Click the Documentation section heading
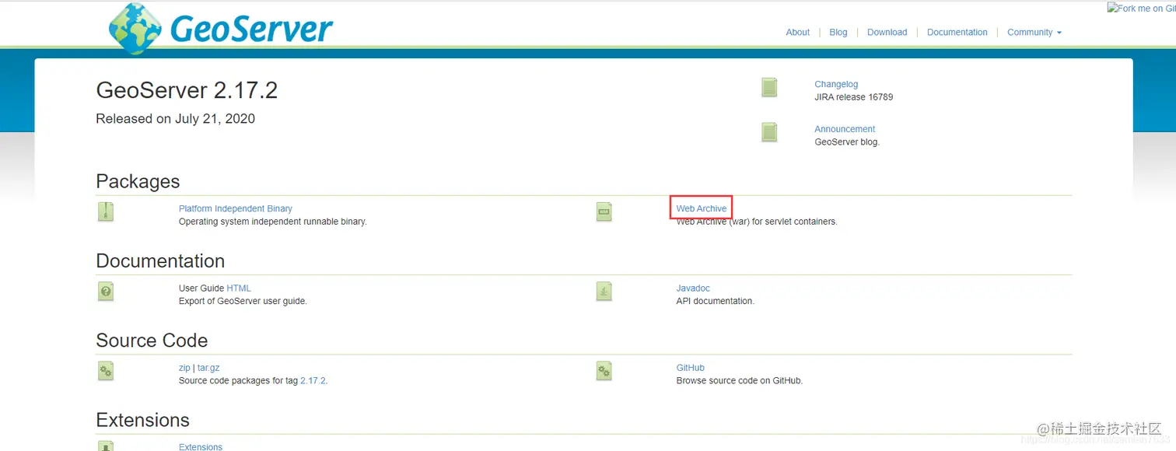This screenshot has height=451, width=1176. tap(160, 260)
